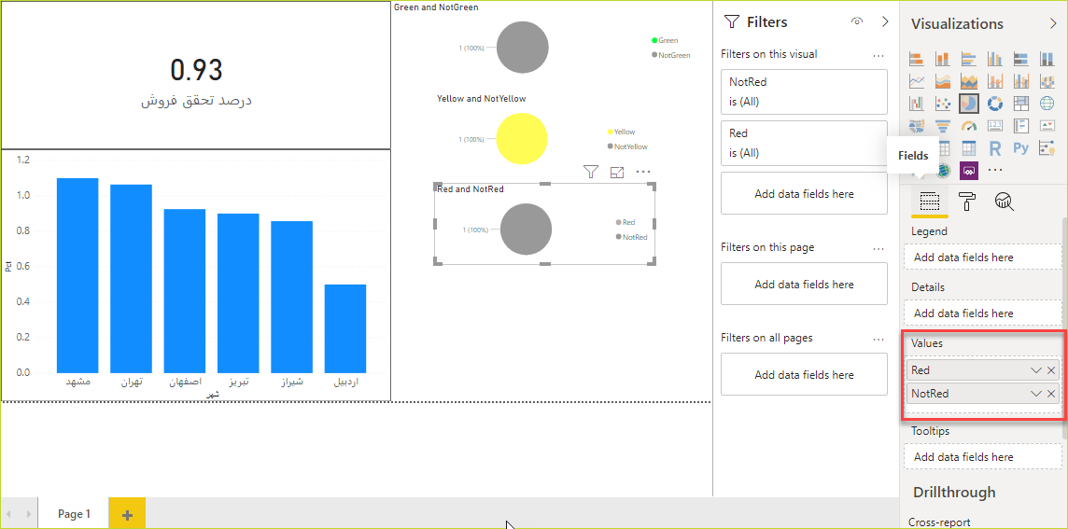The height and width of the screenshot is (529, 1068).
Task: Select the funnel chart visualization icon
Action: click(943, 126)
